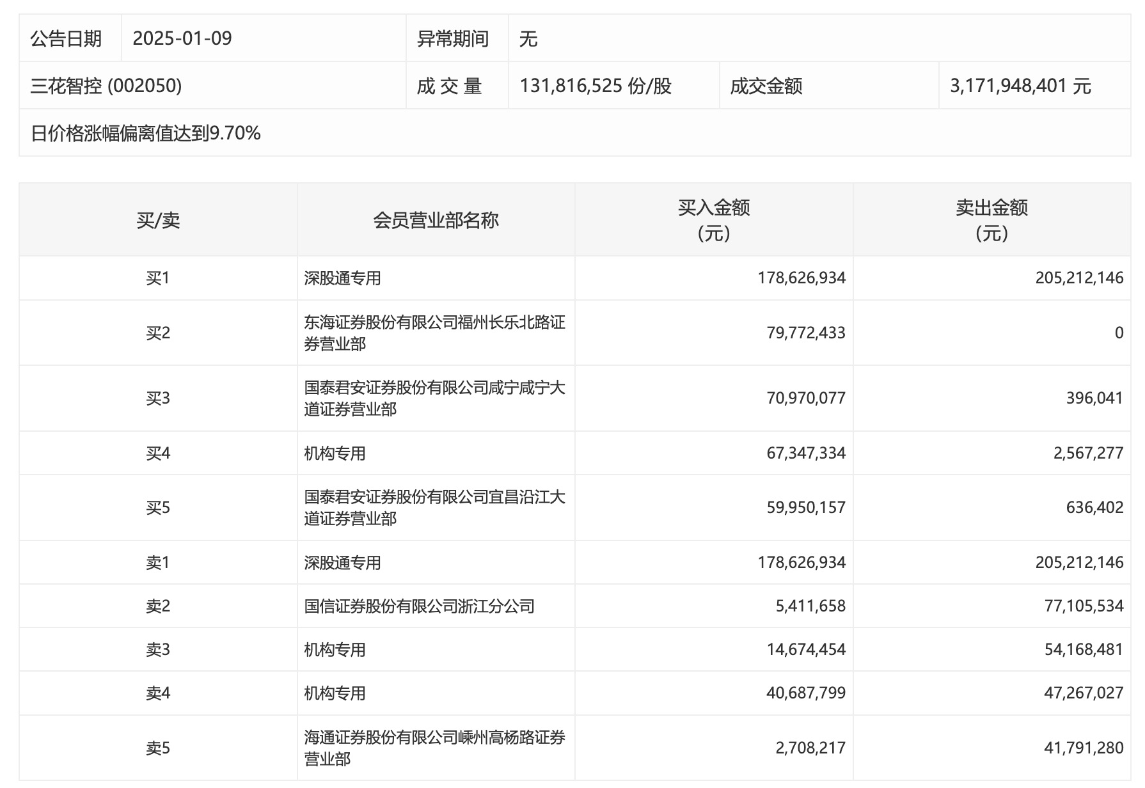Screen dimensions: 1145x788
Task: Click the 卖3 row label
Action: pyautogui.click(x=158, y=650)
